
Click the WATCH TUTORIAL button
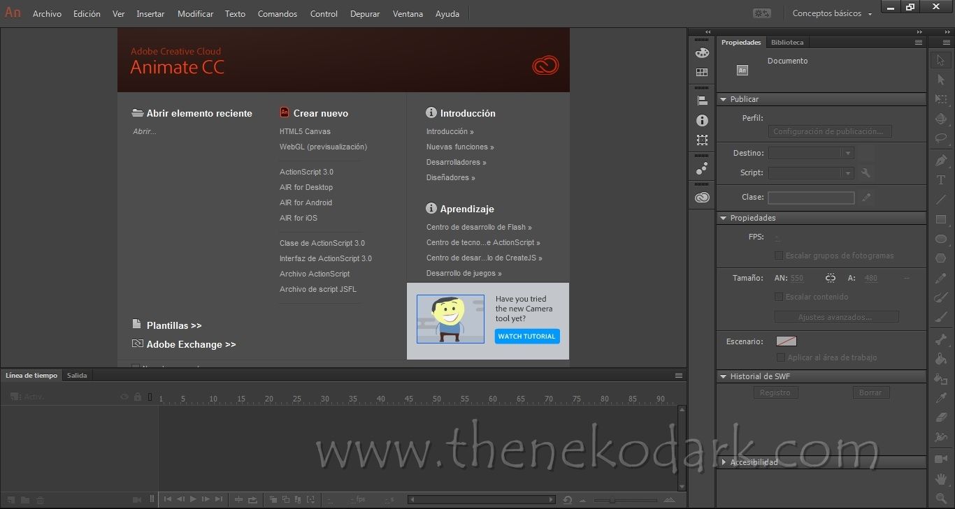(527, 337)
